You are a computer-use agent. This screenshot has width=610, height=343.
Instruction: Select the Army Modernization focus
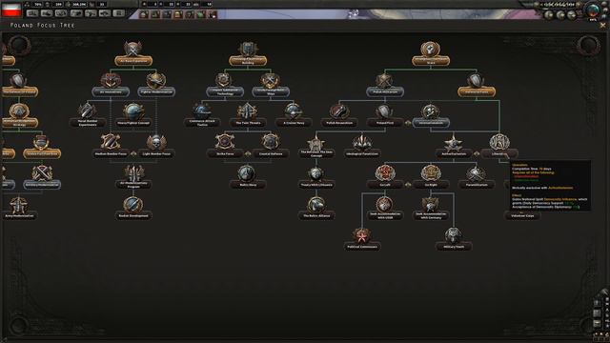pos(19,208)
